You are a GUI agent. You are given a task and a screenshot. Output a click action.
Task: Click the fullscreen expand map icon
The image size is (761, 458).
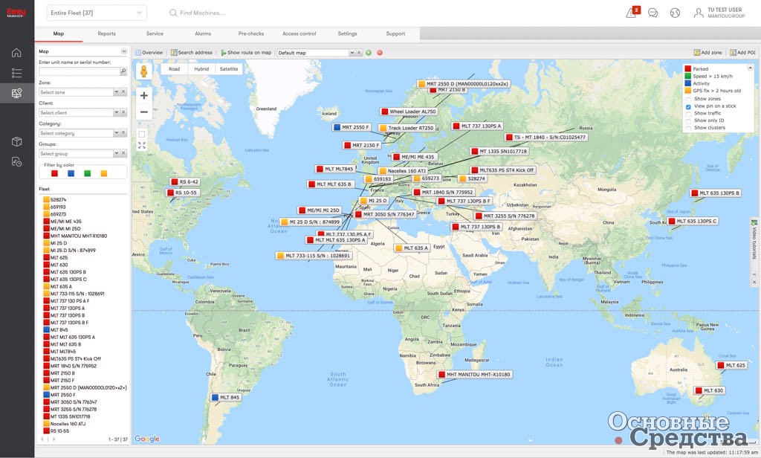point(142,145)
